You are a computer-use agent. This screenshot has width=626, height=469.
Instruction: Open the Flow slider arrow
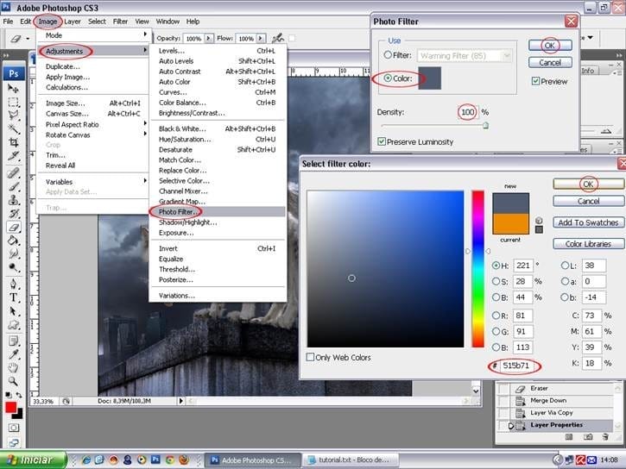click(x=261, y=38)
